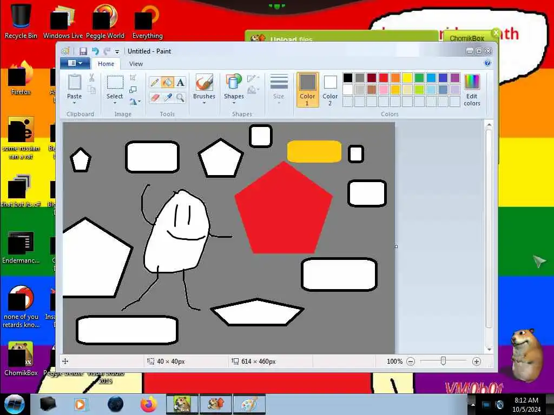The height and width of the screenshot is (415, 554).
Task: Click the zoom out minus button
Action: tap(411, 362)
